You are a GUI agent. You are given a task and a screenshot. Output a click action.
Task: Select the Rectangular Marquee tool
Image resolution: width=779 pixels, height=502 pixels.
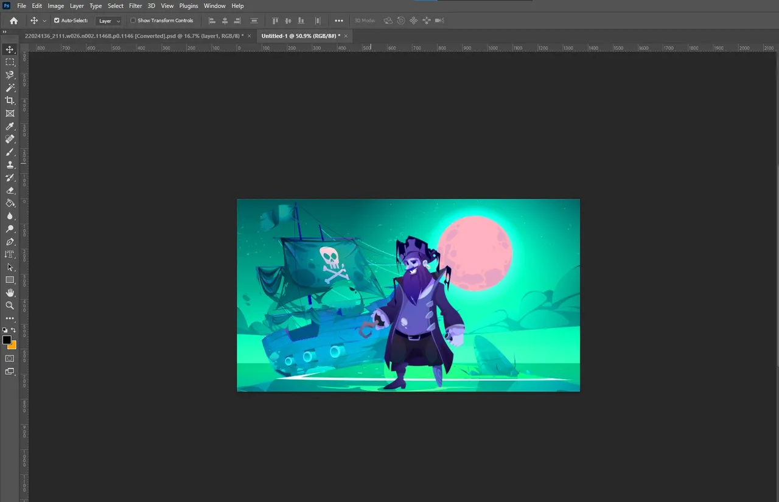pyautogui.click(x=10, y=62)
